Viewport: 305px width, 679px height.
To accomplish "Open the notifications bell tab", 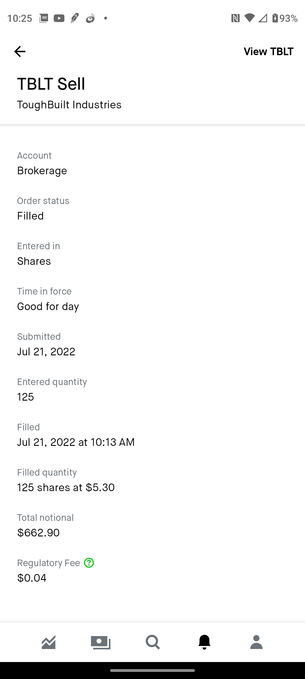I will pos(204,642).
